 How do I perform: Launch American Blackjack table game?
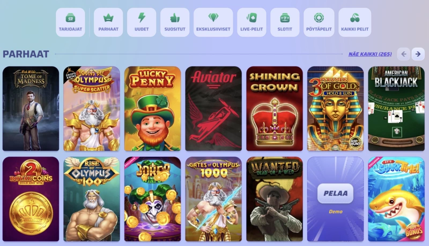(x=396, y=109)
